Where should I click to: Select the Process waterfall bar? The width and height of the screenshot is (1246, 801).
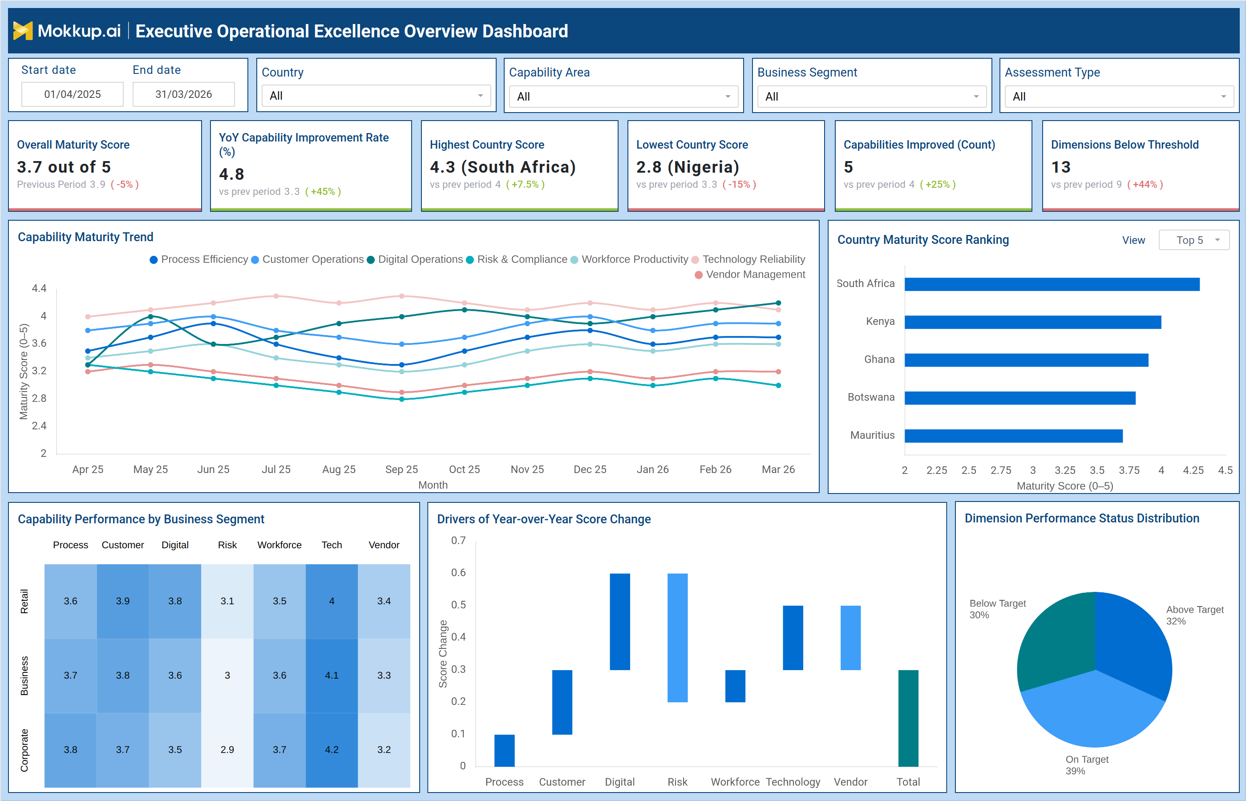coord(505,750)
